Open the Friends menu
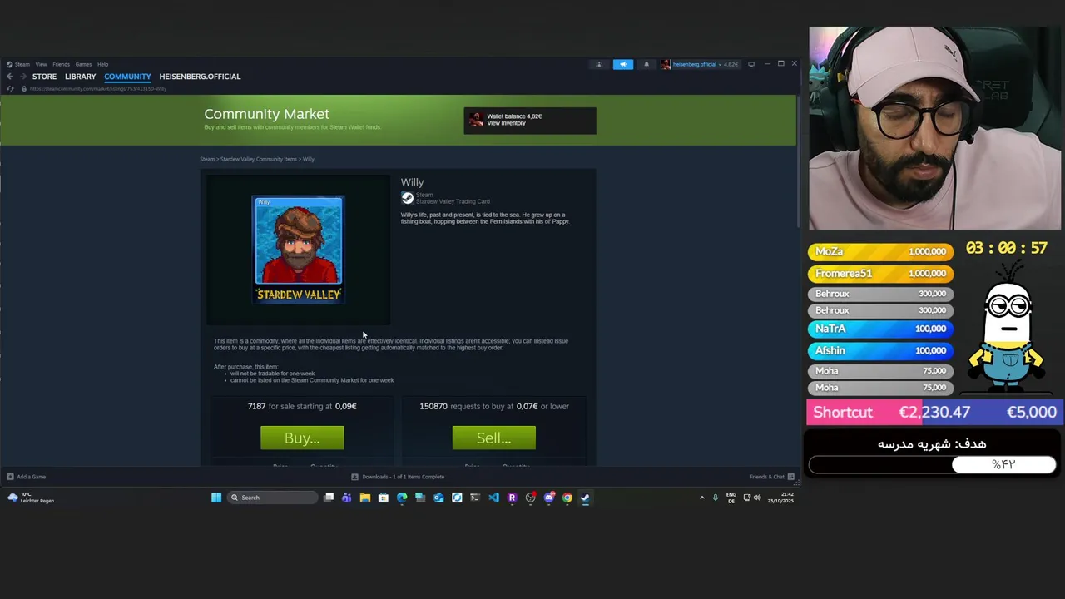Screen dimensions: 1065x599 (x=62, y=64)
